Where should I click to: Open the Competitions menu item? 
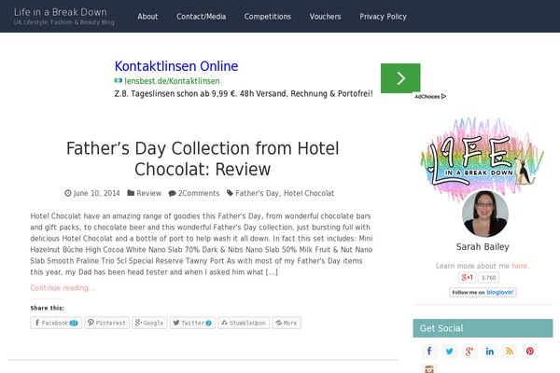(268, 17)
